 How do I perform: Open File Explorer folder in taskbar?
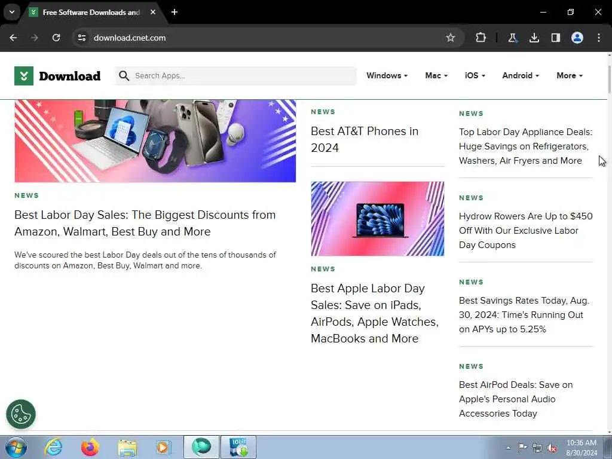127,448
